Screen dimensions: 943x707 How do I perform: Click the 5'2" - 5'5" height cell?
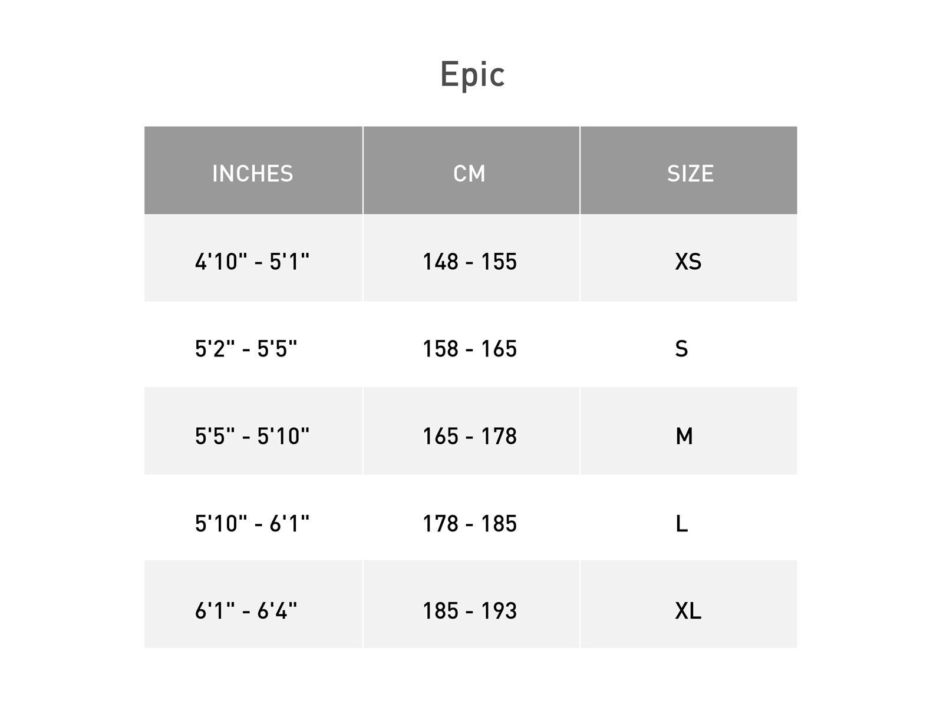246,348
